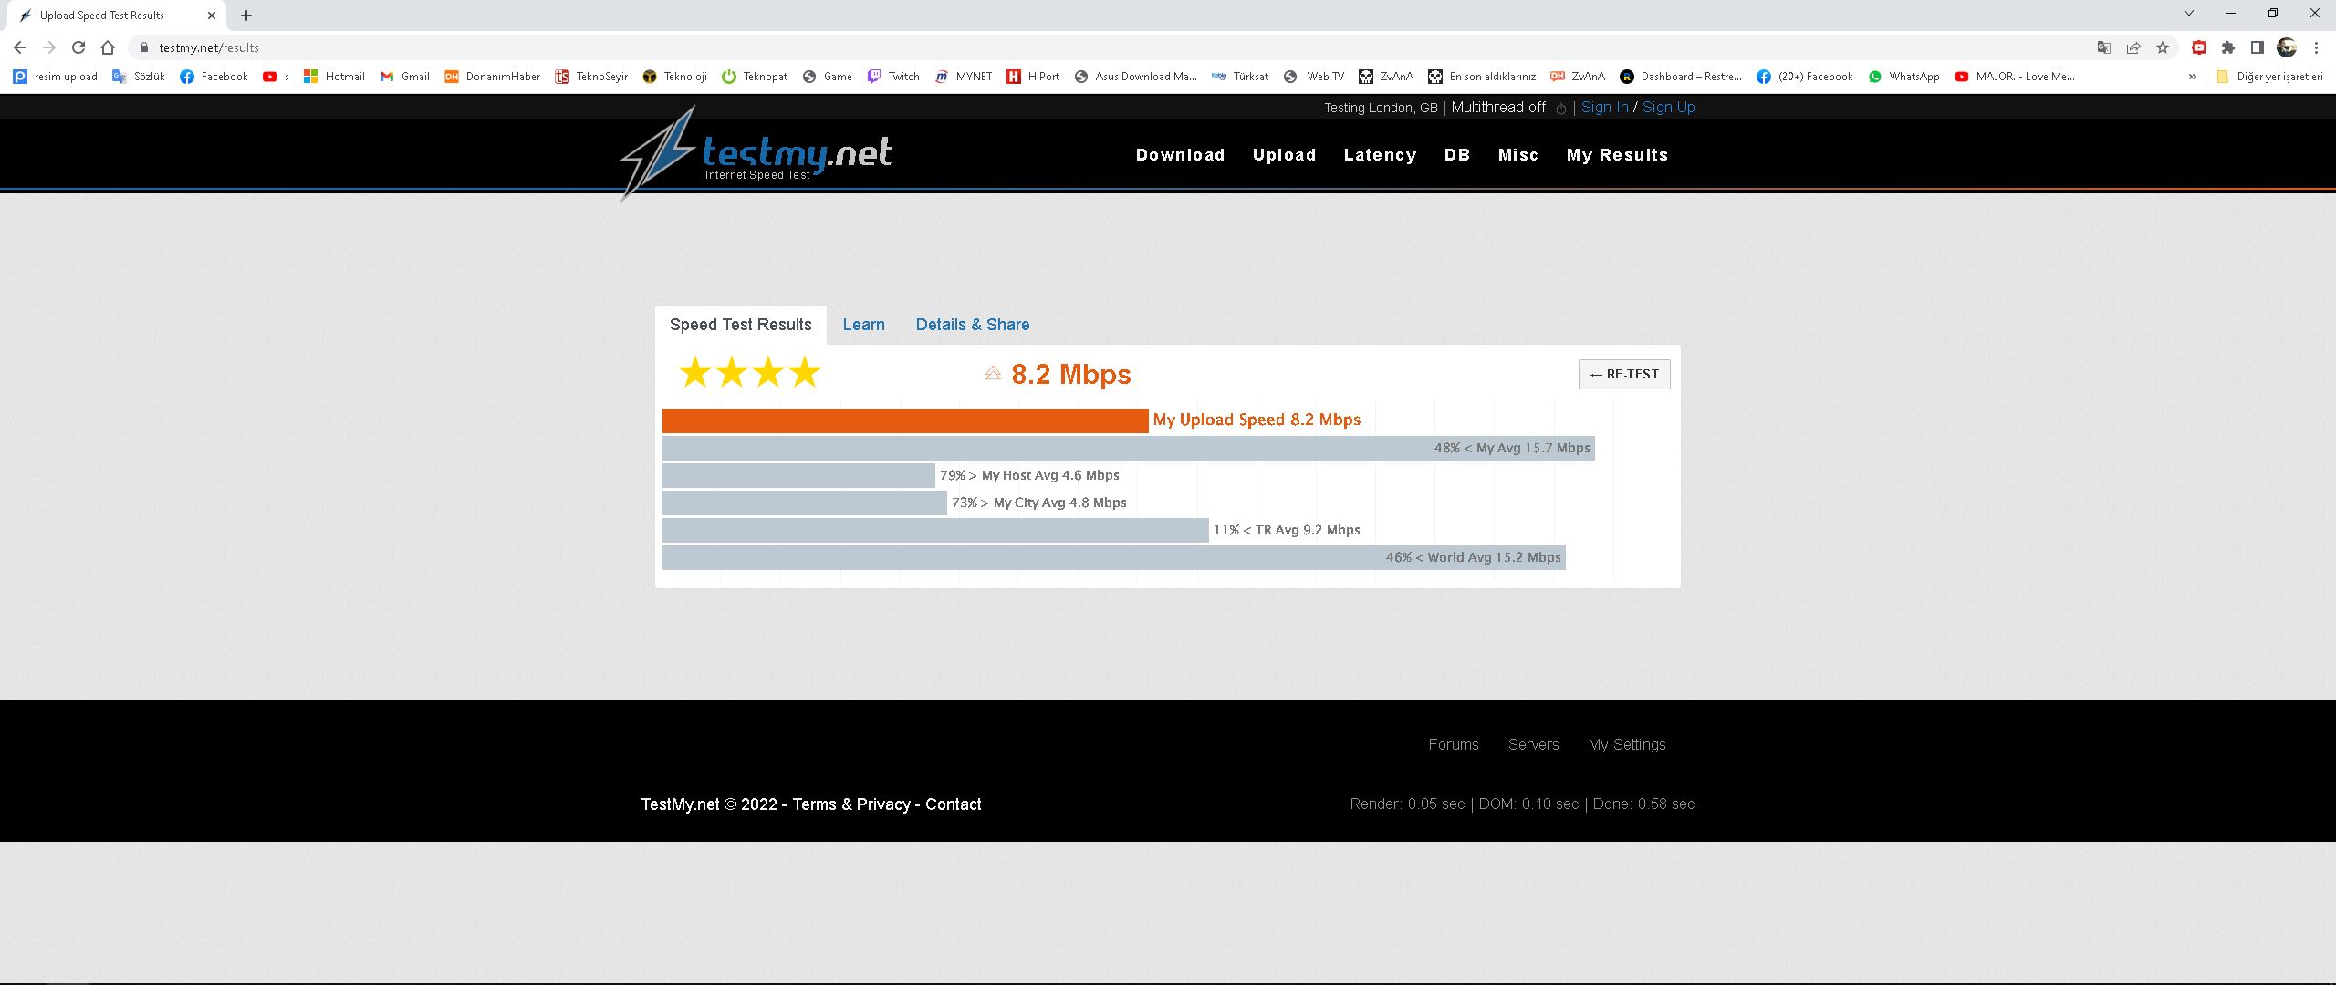Switch to the Learn tab
2336x985 pixels.
point(863,325)
